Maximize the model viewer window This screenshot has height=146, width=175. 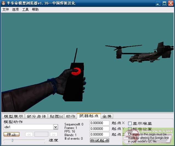coord(165,3)
